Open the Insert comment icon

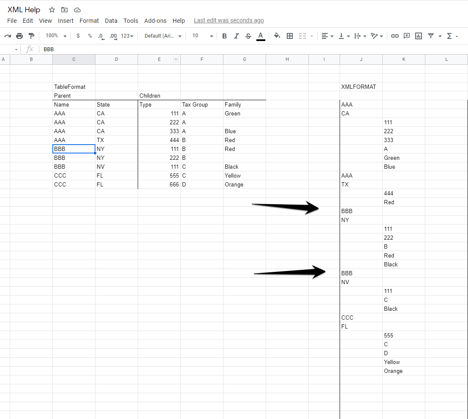(406, 36)
